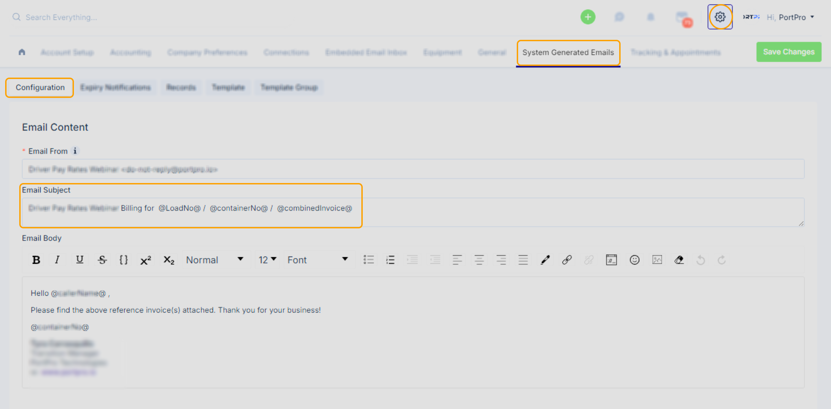
Task: Apply italic formatting
Action: click(x=57, y=260)
